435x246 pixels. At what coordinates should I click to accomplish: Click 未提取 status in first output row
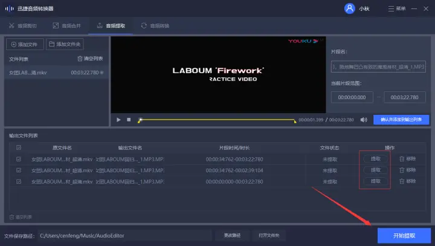tap(330, 160)
